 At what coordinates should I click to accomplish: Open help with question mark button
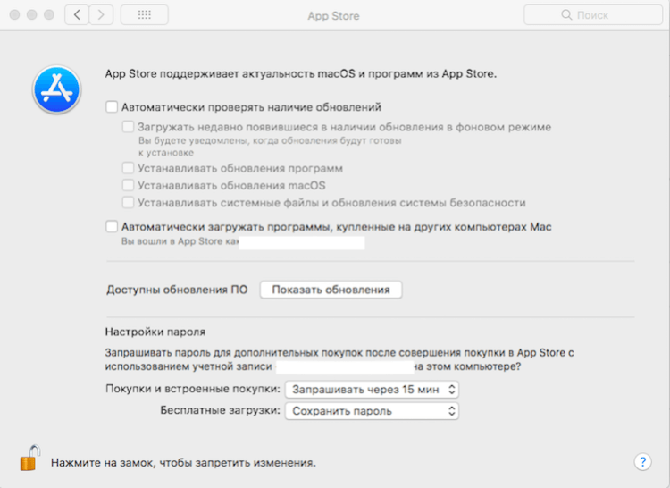pyautogui.click(x=642, y=461)
